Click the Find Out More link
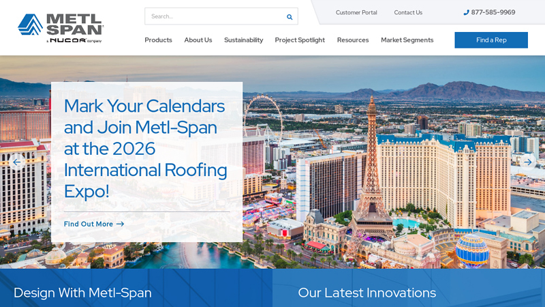Screen dimensions: 545x307 tap(89, 224)
